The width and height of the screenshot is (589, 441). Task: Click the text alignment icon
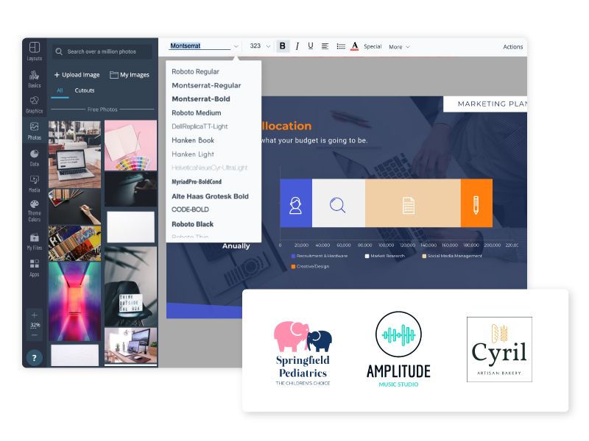click(x=325, y=46)
